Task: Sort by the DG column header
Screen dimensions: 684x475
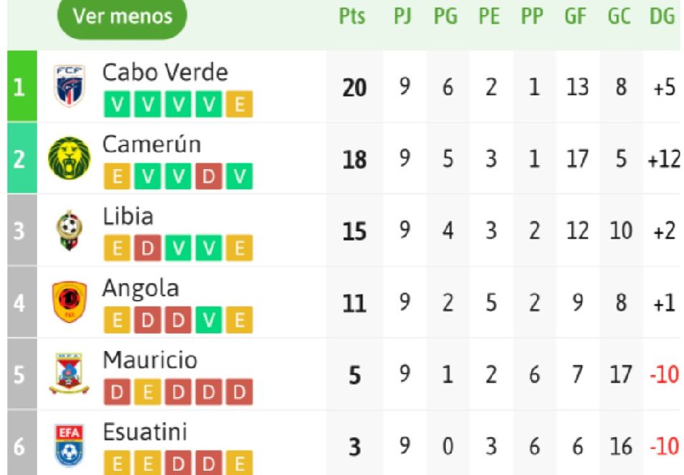Action: tap(663, 16)
